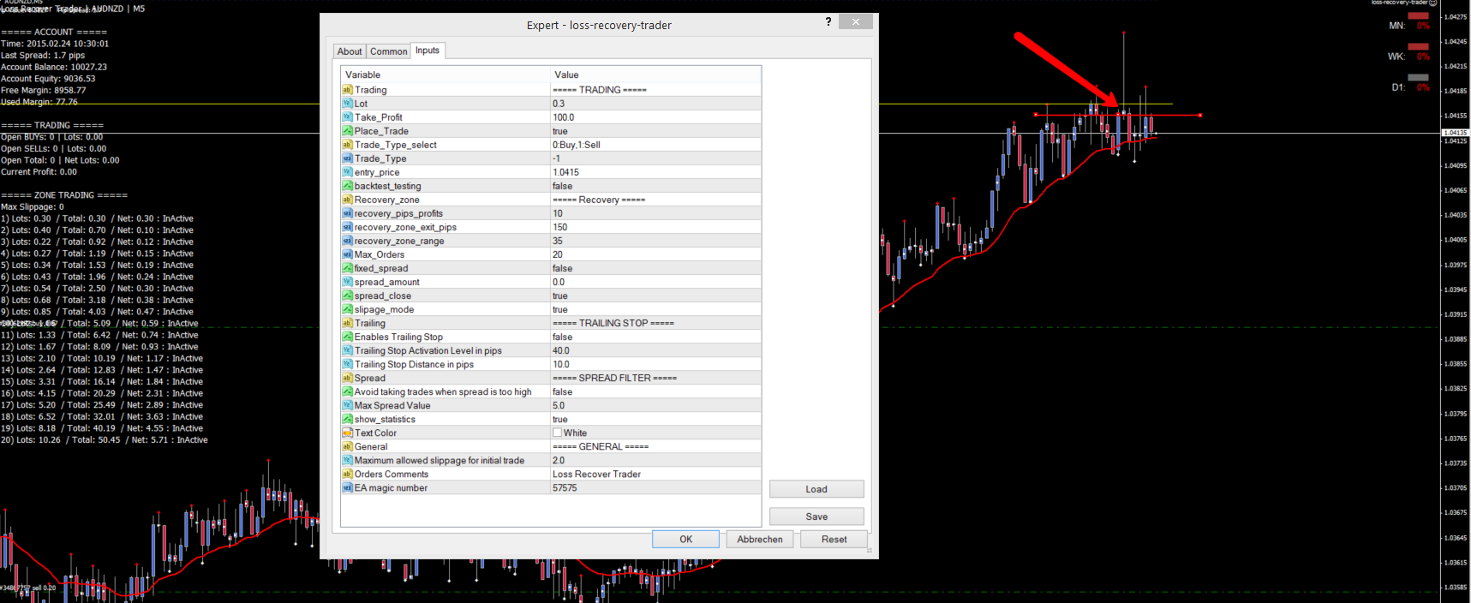This screenshot has height=603, width=1471.
Task: Click the EA magic number icon
Action: pos(347,487)
